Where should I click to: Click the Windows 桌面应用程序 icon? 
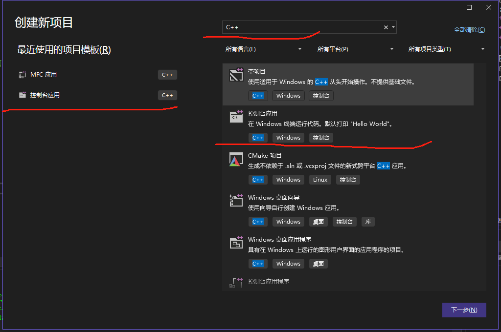click(x=236, y=243)
